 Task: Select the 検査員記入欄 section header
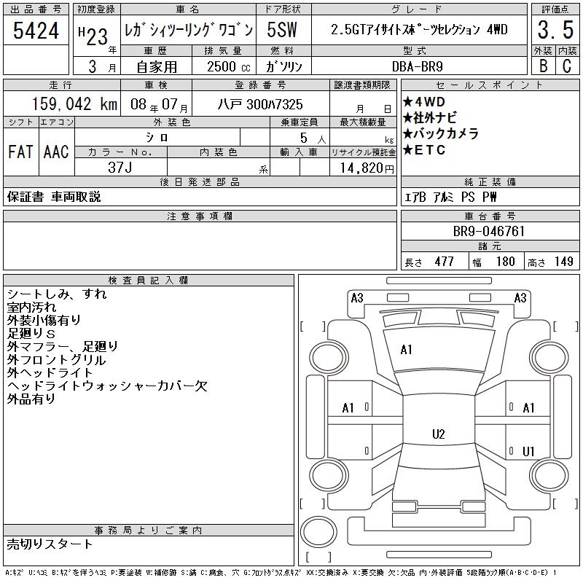click(x=149, y=281)
